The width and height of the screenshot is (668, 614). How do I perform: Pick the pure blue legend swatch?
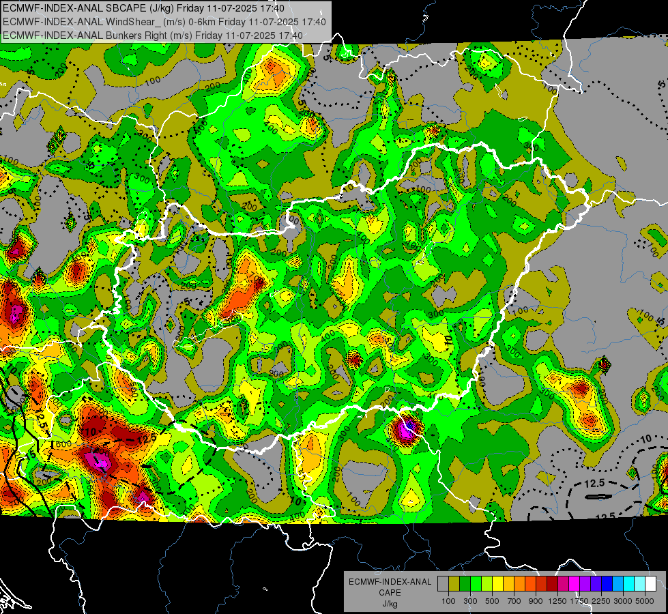pyautogui.click(x=607, y=584)
